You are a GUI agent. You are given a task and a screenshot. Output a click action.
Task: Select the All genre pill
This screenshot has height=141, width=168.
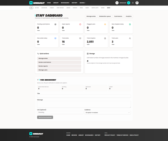[31, 8]
